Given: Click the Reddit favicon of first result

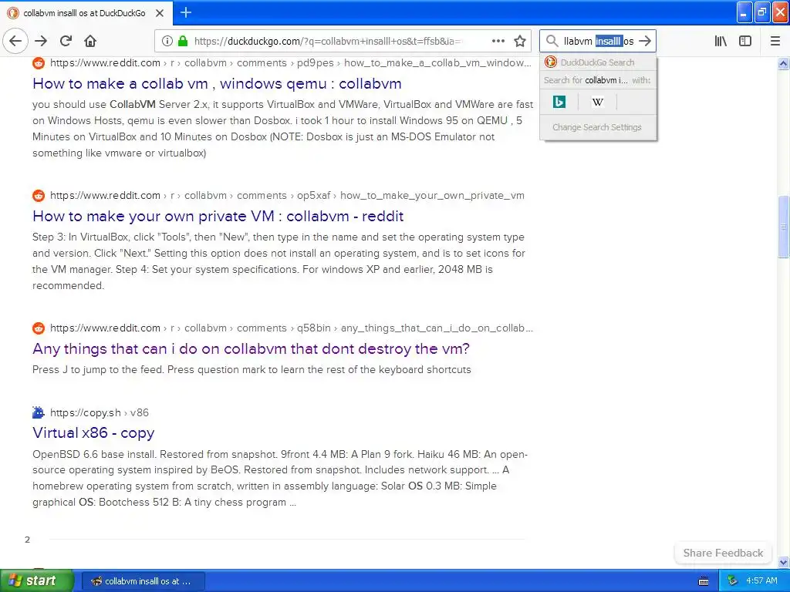Looking at the screenshot, I should click(39, 63).
